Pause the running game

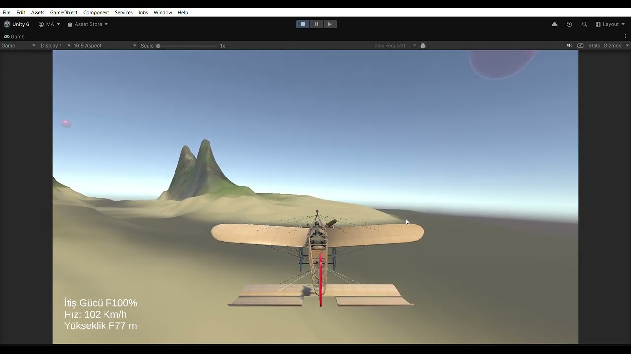pyautogui.click(x=316, y=24)
